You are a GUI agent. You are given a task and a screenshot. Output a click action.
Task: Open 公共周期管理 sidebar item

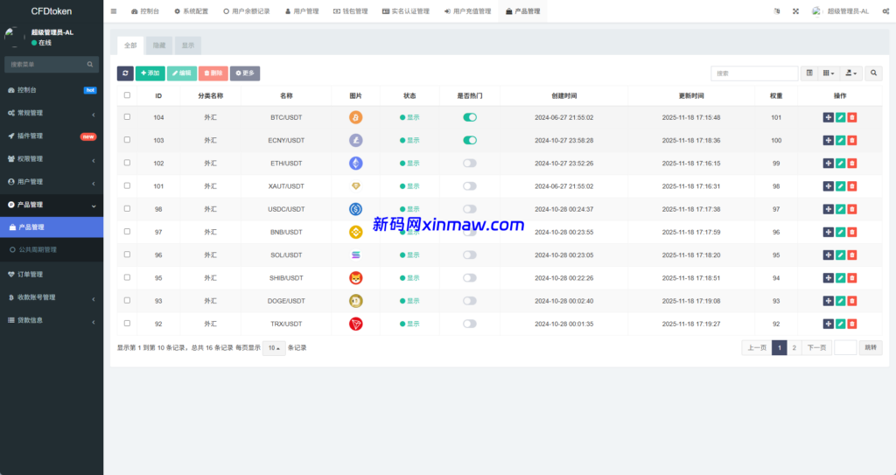pos(52,250)
